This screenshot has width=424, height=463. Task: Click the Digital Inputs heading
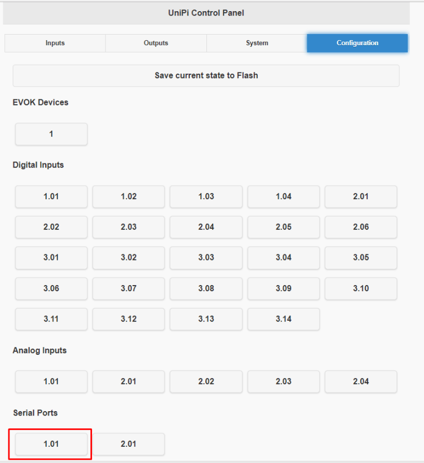click(38, 165)
